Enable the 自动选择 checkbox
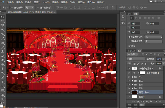 (x=12, y=7)
